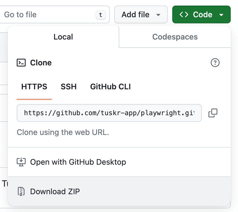Collapse the green Code dropdown caret
238x212 pixels.
[x=222, y=15]
